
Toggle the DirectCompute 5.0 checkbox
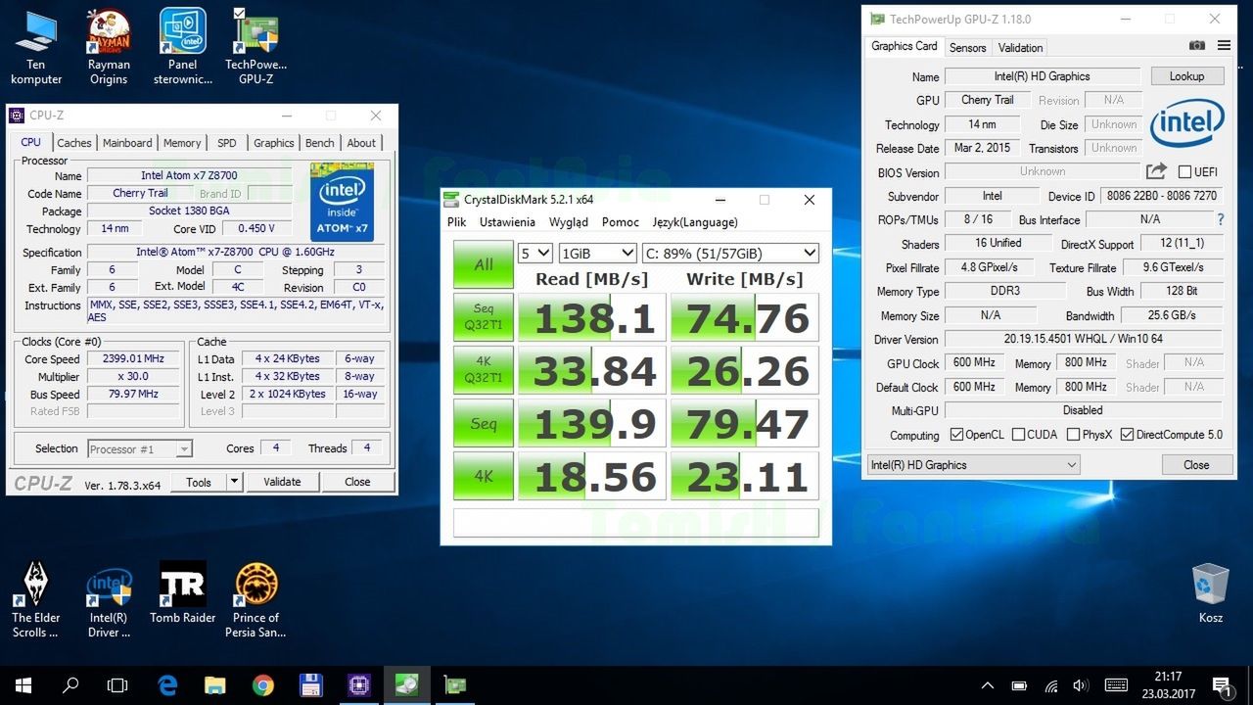(x=1127, y=435)
